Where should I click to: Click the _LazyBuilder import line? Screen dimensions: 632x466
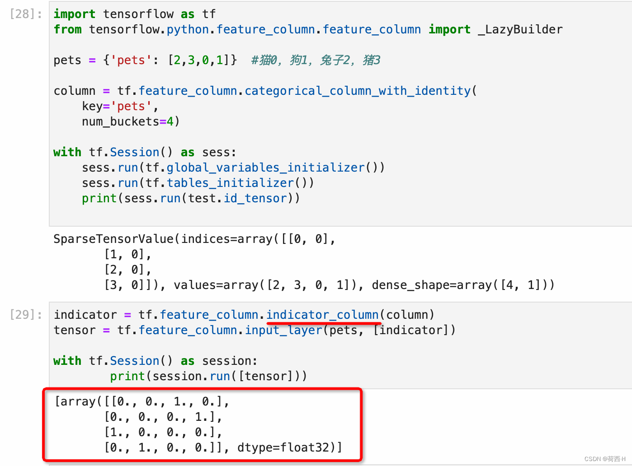pyautogui.click(x=308, y=29)
